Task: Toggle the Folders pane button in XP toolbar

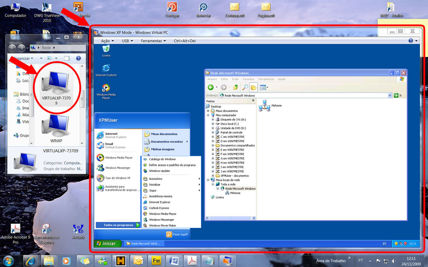Action: (x=253, y=87)
